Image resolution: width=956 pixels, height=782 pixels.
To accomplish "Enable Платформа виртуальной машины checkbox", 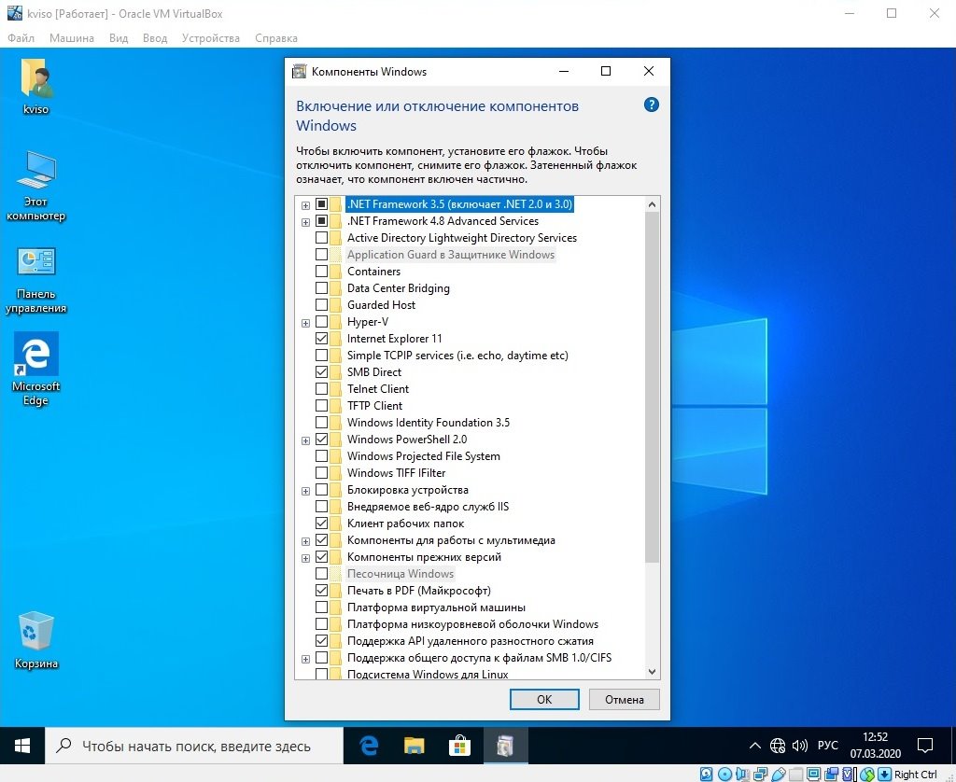I will pos(321,607).
